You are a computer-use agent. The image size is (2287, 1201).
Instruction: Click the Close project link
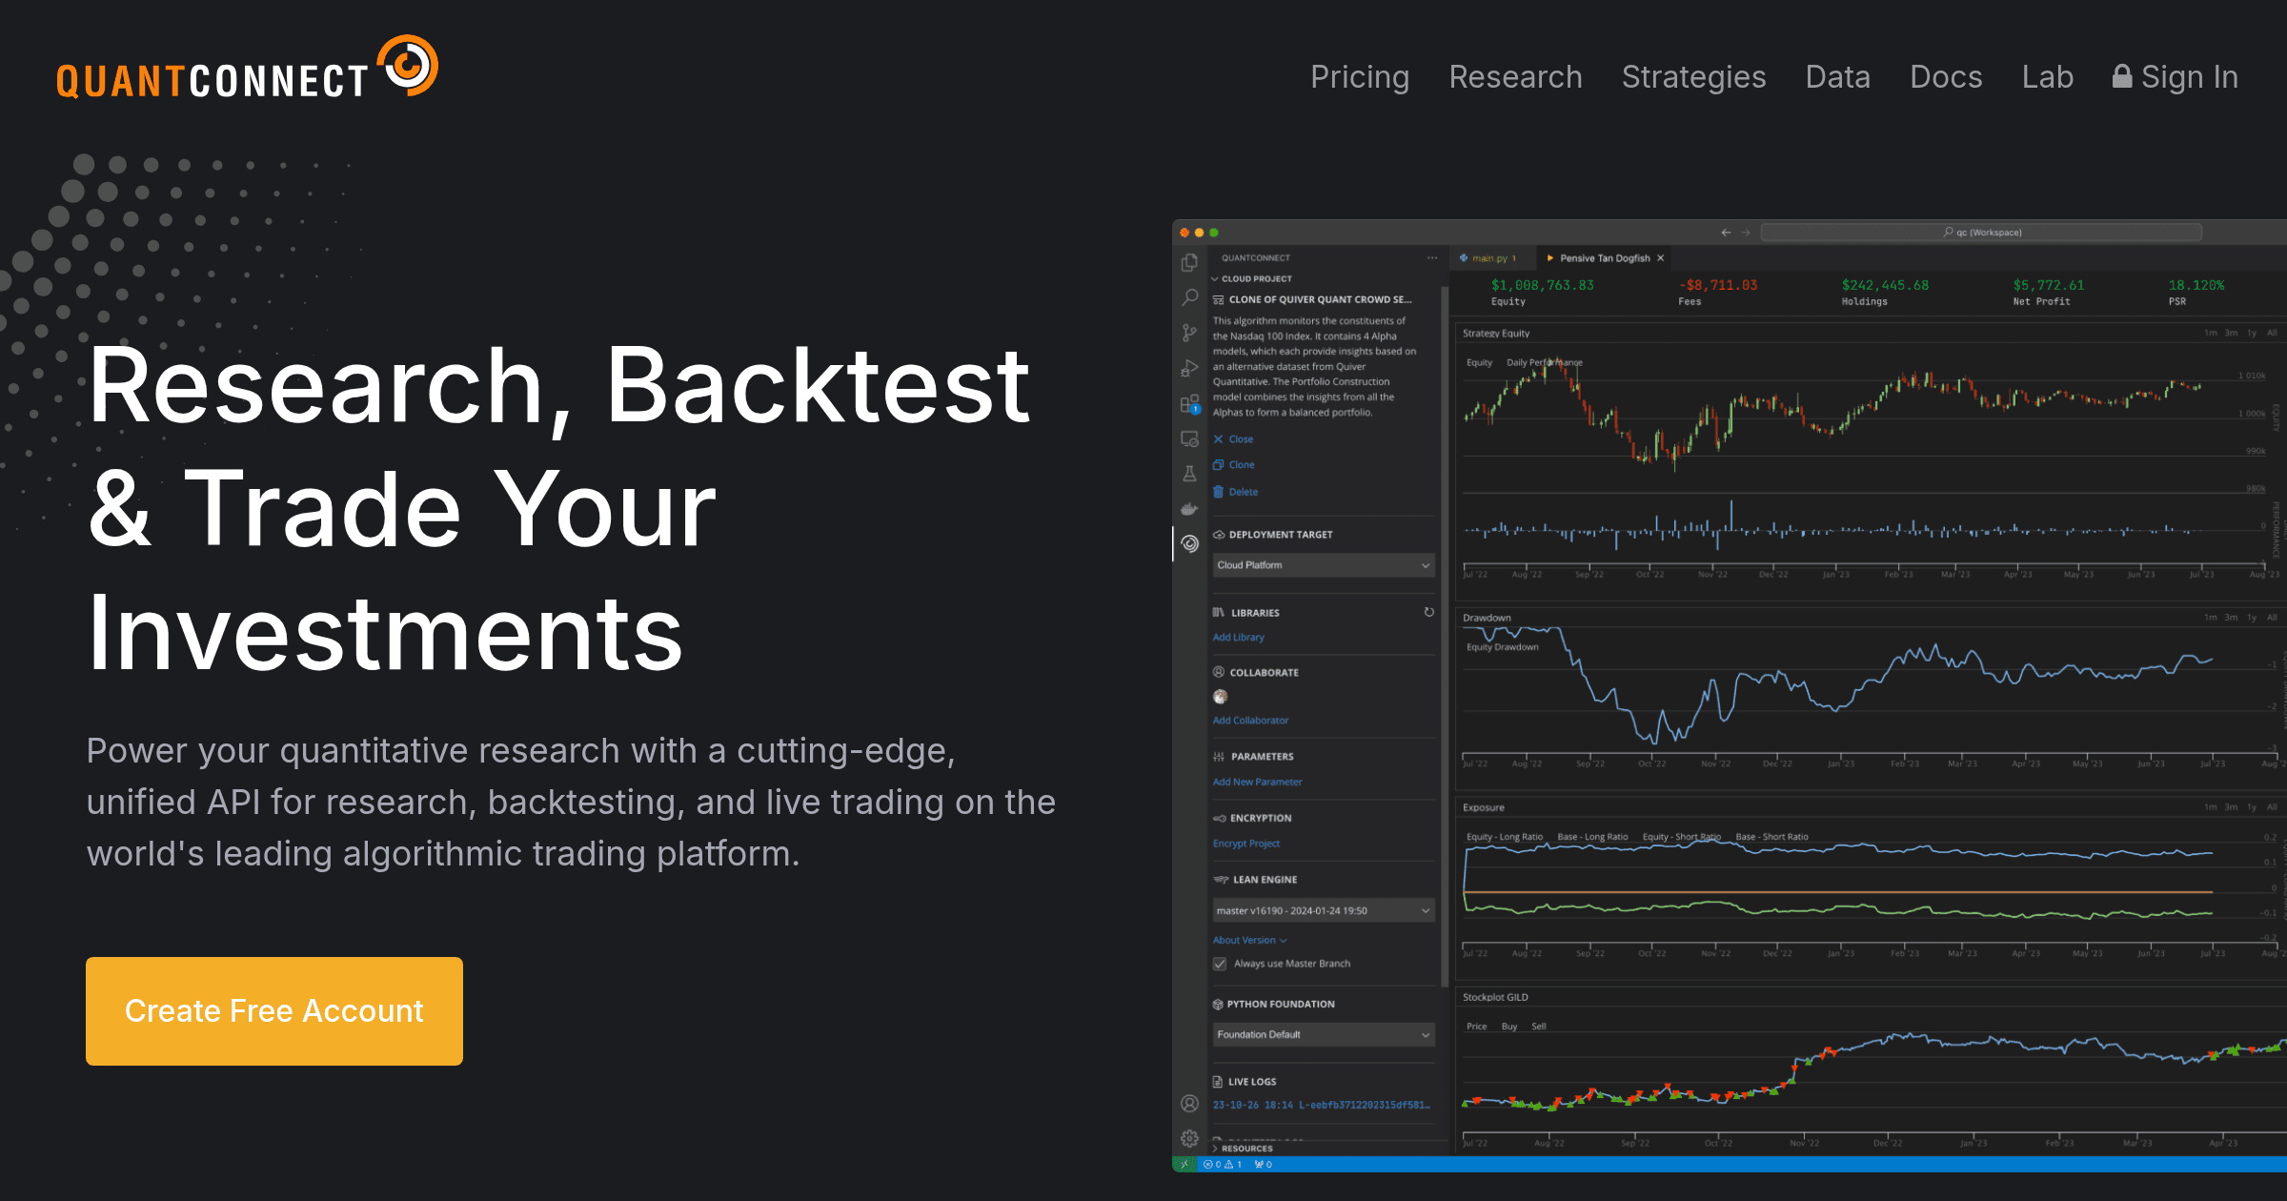1233,439
